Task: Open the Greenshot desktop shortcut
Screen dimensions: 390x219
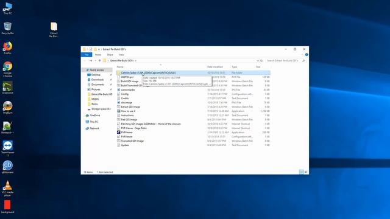Action: (8, 88)
